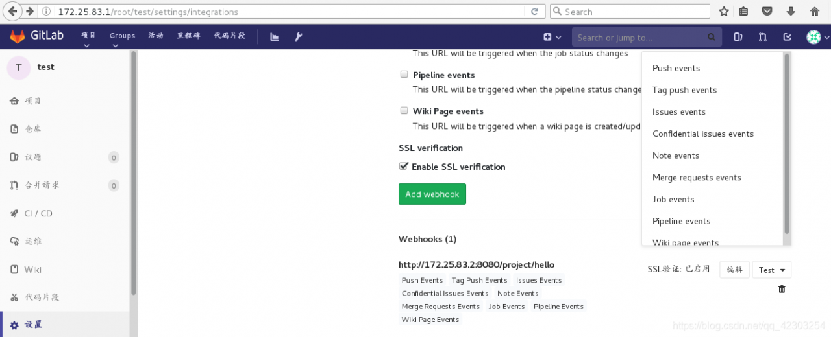Click the dropdown list scrollbar
Image resolution: width=831 pixels, height=337 pixels.
(x=787, y=144)
